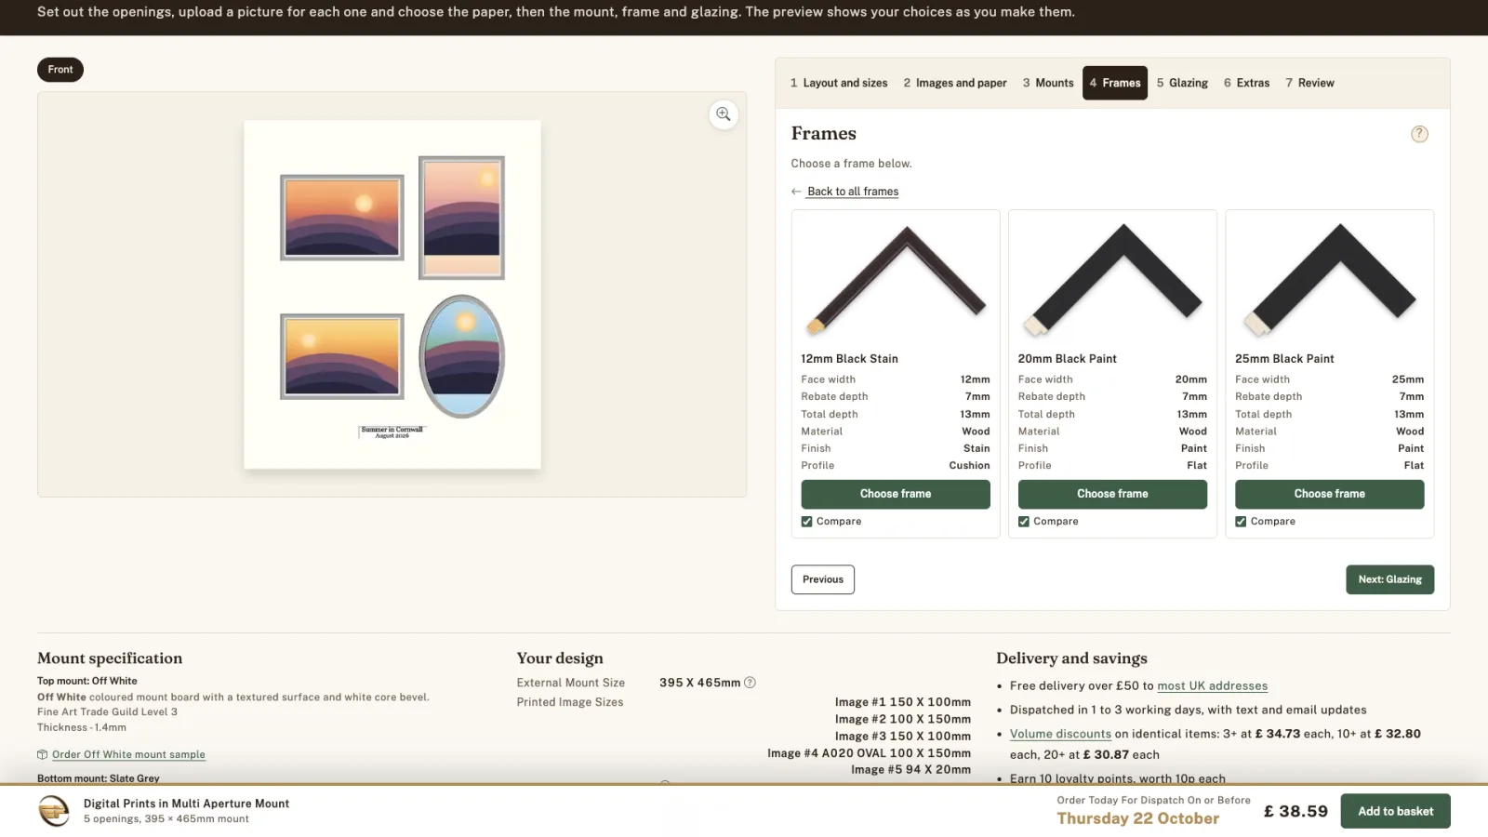Choose frame 25mm Black Paint
This screenshot has width=1488, height=837.
1330,494
